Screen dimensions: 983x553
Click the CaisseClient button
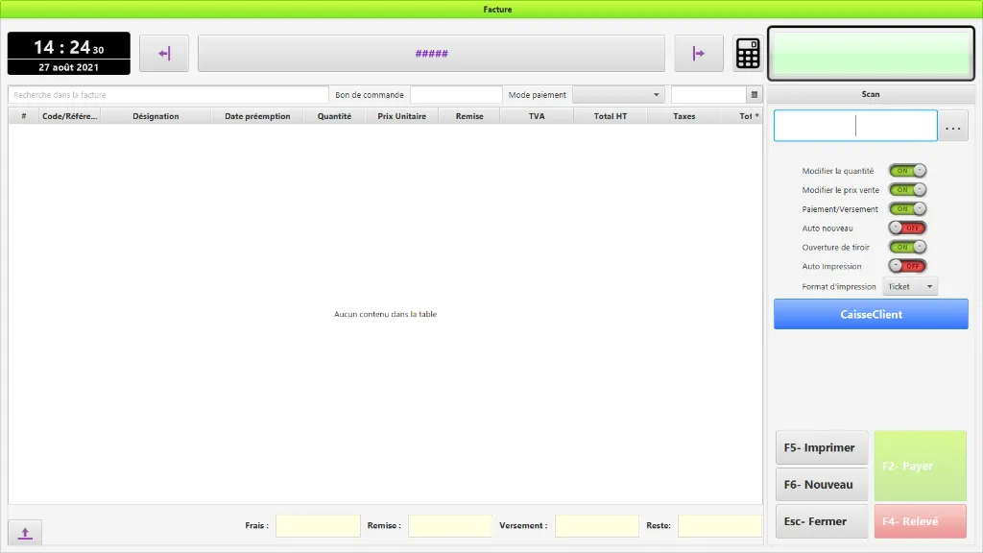pos(871,314)
